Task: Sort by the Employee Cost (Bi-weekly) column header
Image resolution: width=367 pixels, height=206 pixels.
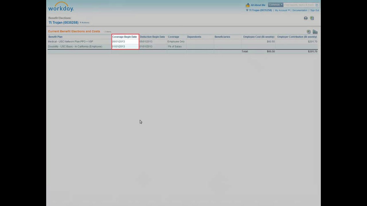Action: 259,37
